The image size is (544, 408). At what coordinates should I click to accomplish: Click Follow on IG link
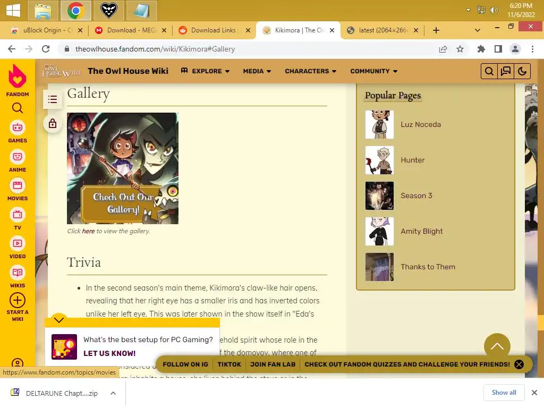point(185,364)
